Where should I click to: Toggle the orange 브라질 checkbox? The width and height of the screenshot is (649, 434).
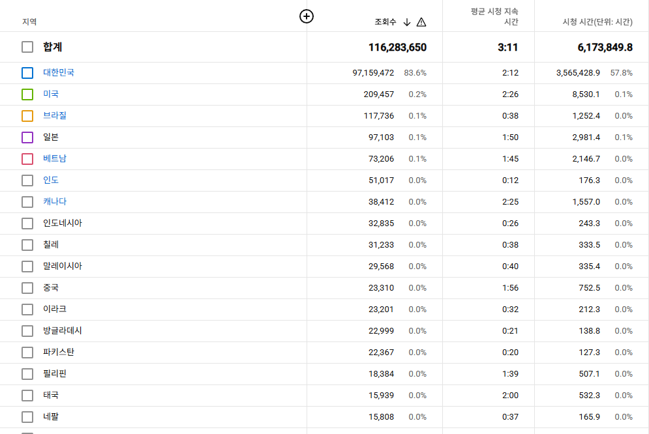pos(27,116)
